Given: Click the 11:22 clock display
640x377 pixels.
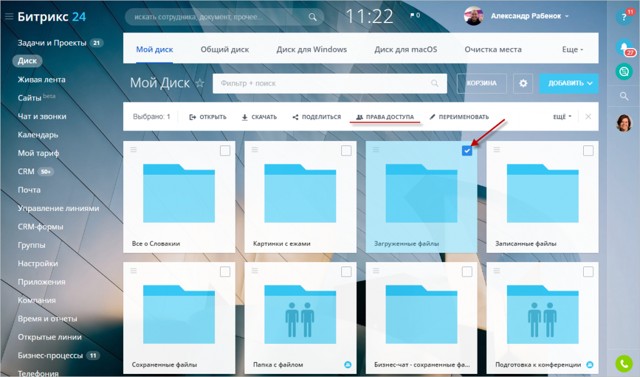Looking at the screenshot, I should (369, 17).
